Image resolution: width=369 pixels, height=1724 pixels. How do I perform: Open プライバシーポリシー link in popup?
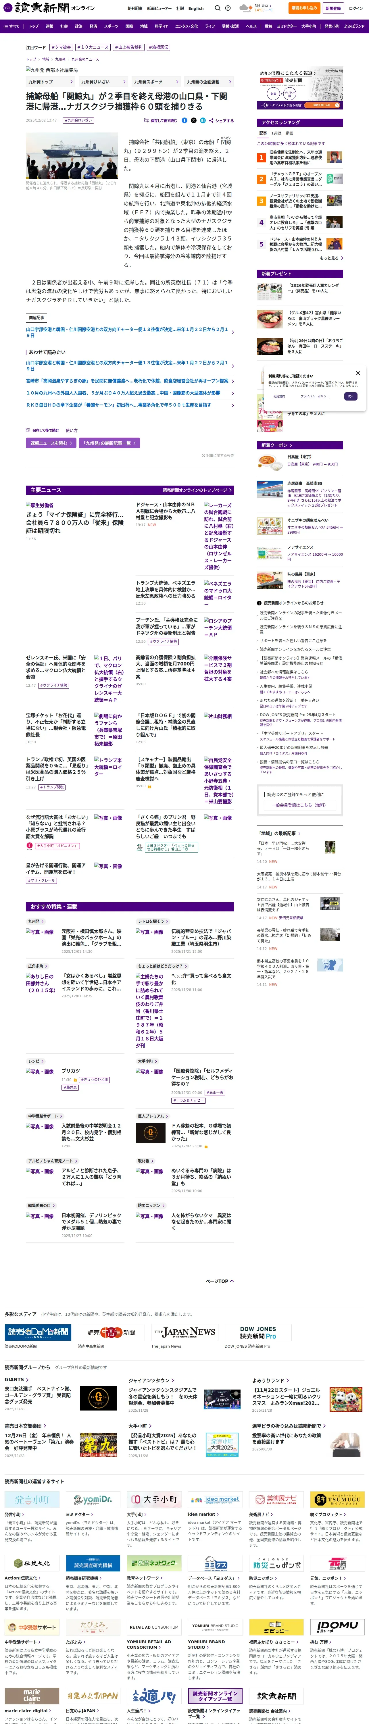pyautogui.click(x=314, y=396)
